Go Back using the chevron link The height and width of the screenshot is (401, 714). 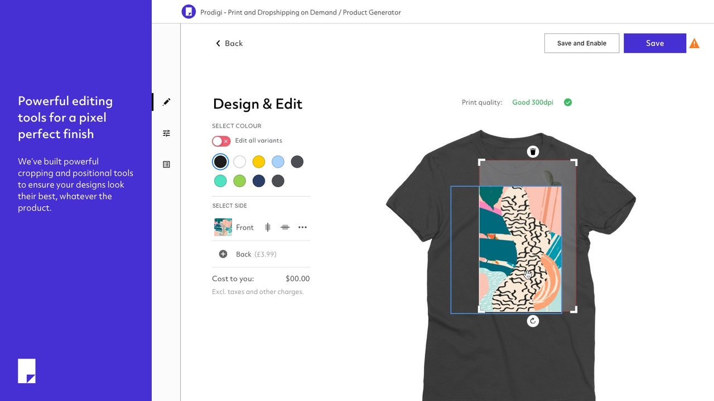pyautogui.click(x=229, y=43)
